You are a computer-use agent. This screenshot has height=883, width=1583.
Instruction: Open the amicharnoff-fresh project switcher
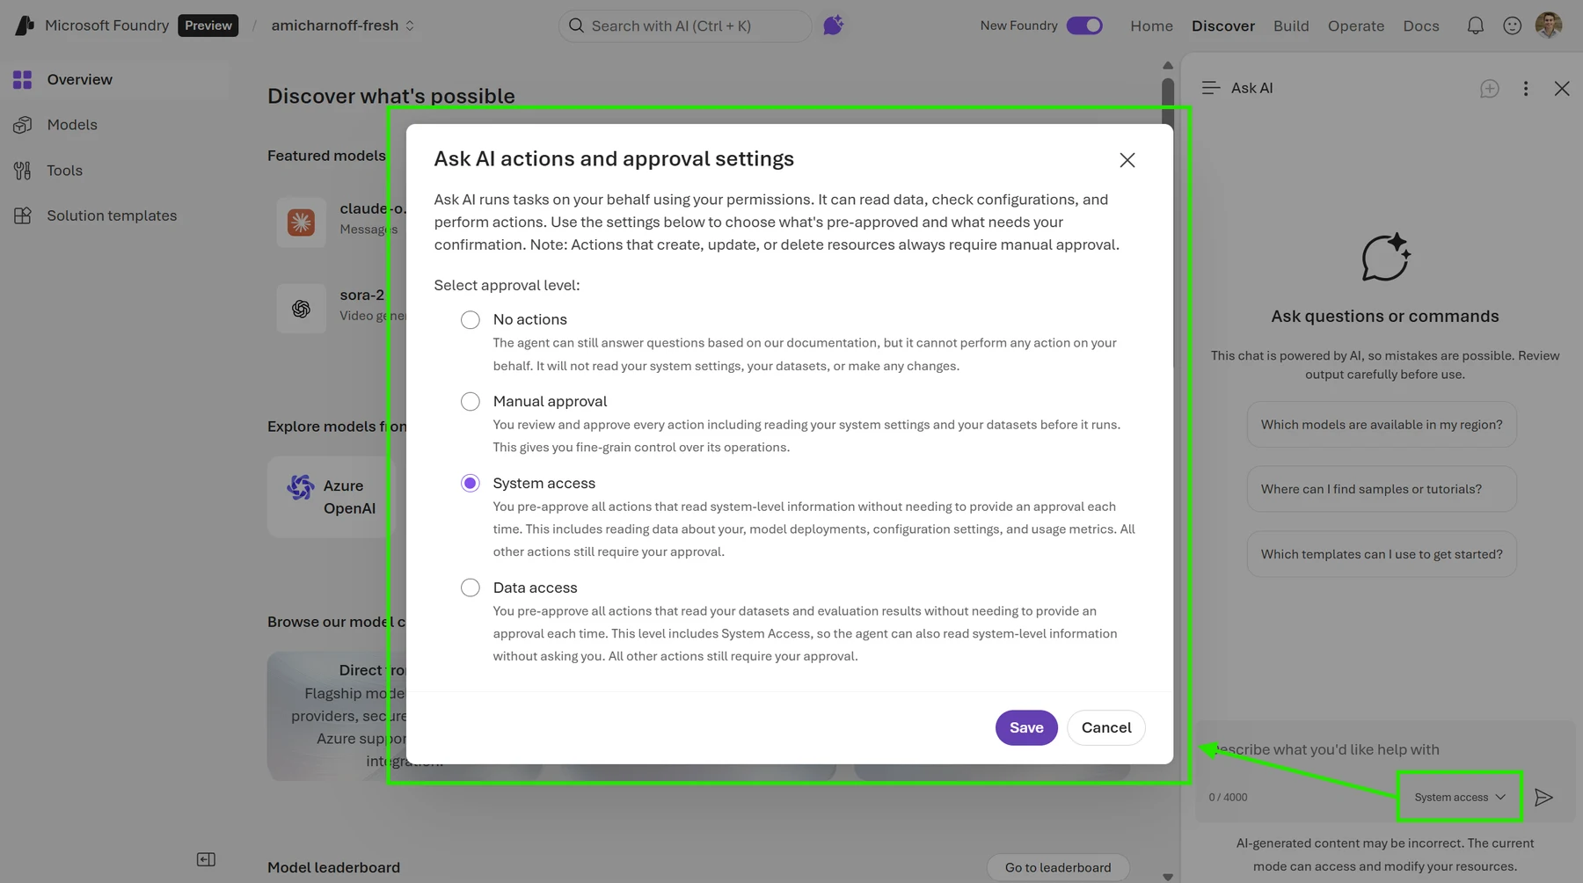coord(343,26)
